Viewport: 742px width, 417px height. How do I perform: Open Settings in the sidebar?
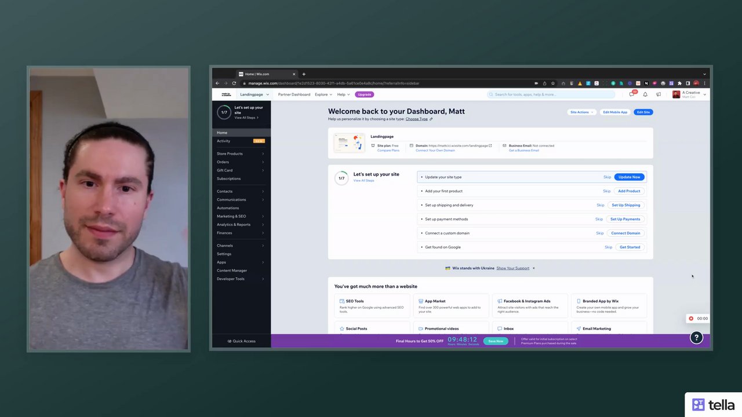pos(224,254)
